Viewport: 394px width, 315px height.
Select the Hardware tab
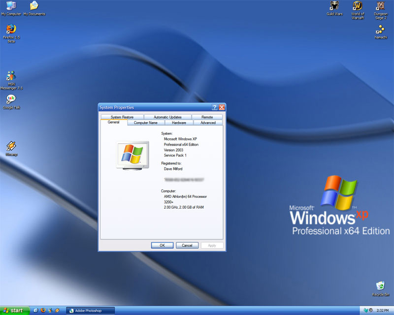179,123
